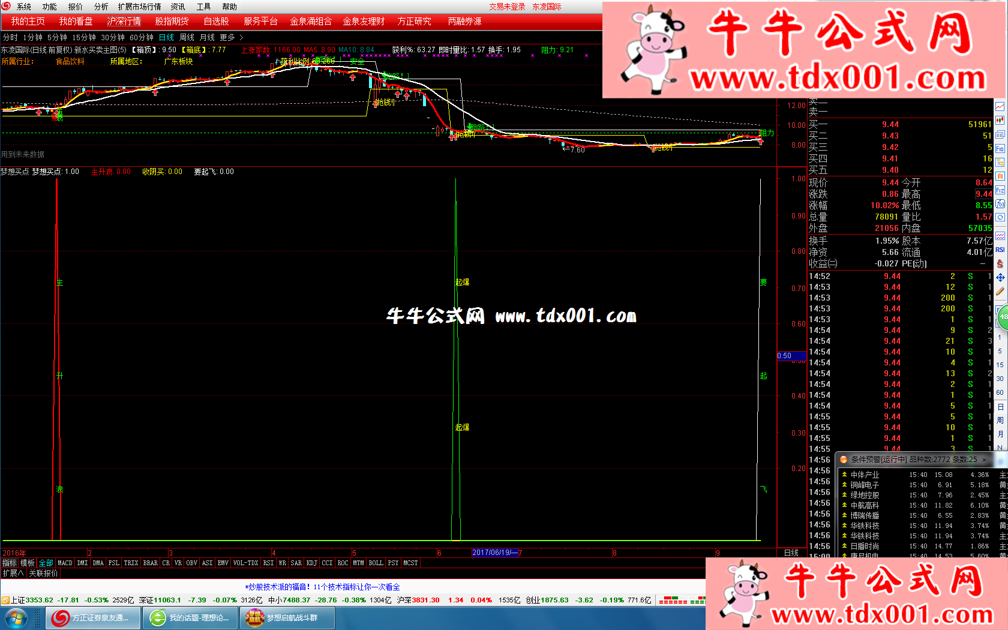Open the 自选股 tab
Screen dimensions: 1008x630
pyautogui.click(x=216, y=22)
